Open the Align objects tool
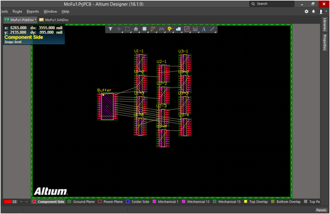 pyautogui.click(x=136, y=29)
